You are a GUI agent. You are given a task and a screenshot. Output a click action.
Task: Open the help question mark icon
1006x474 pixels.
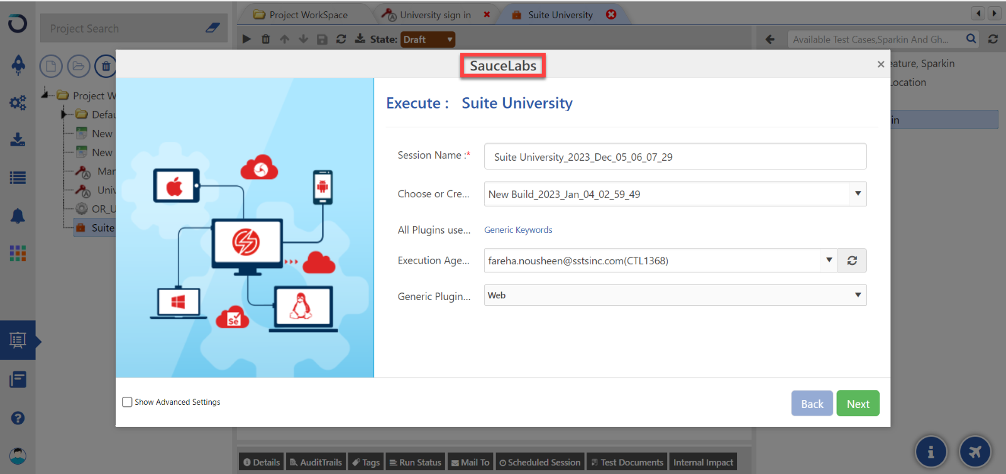(x=18, y=418)
